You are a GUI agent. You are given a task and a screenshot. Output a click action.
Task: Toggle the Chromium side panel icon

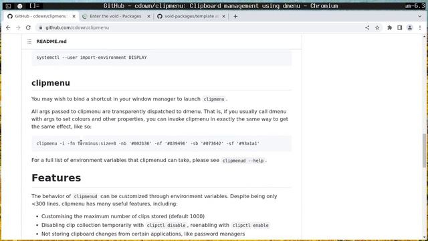(x=400, y=27)
